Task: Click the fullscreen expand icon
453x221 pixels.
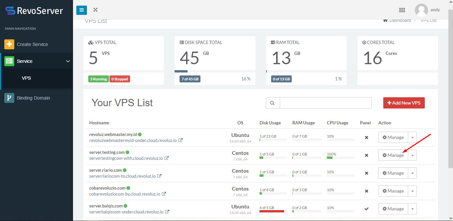Action: [96, 10]
